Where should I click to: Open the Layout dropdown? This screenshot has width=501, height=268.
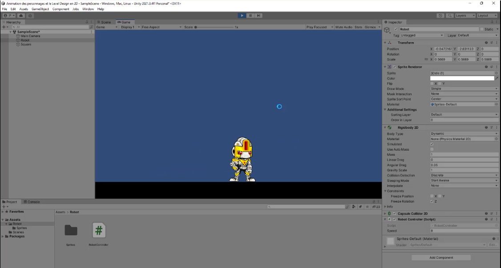(x=486, y=16)
